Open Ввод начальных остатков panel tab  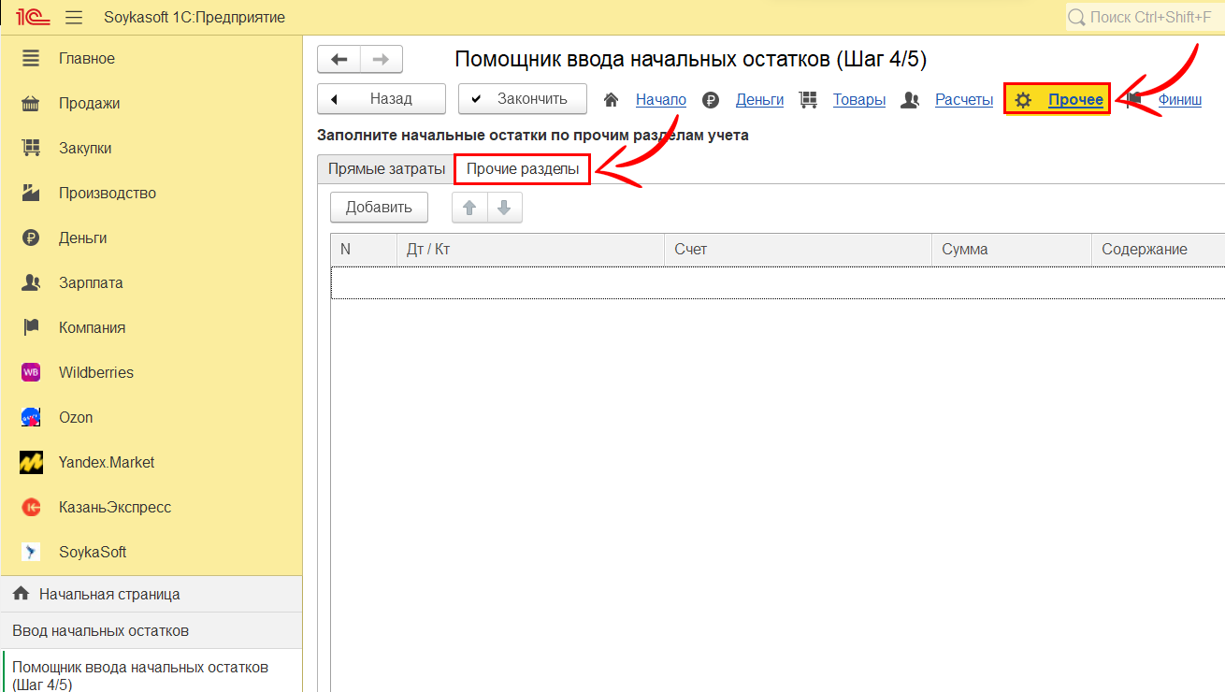point(151,630)
